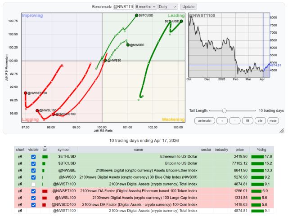This screenshot has height=216, width=288.
Task: Open chart icon for $ETHUSD row
Action: (x=20, y=156)
